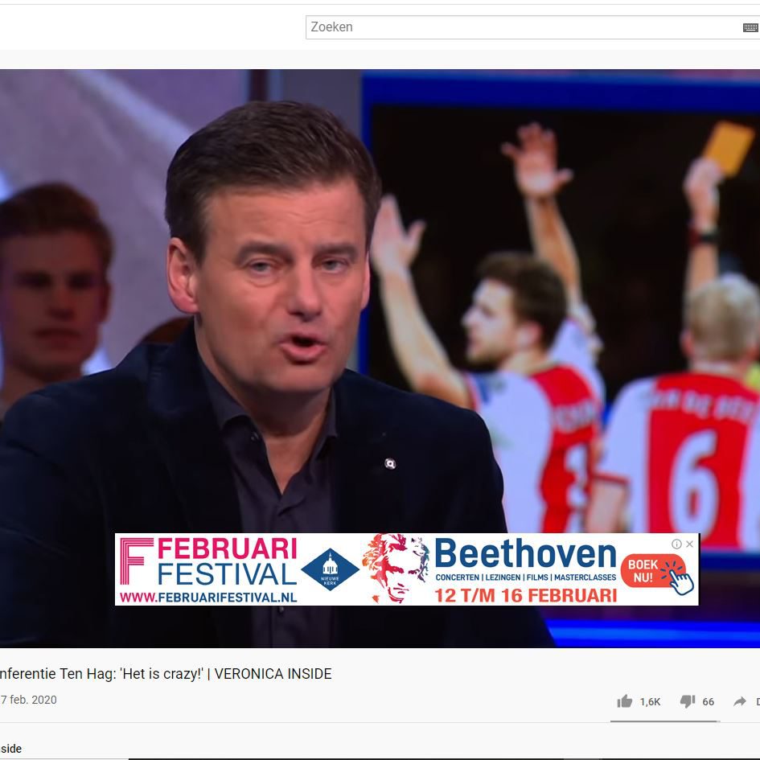Open the ad info icon
760x760 pixels.
676,544
